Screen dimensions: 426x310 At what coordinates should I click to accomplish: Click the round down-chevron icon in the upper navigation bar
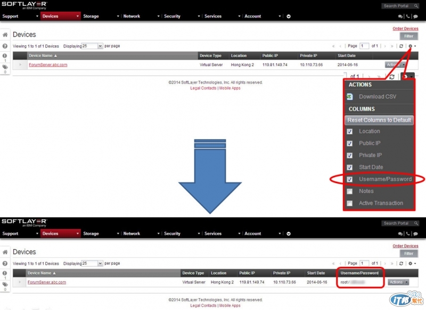pyautogui.click(x=289, y=17)
